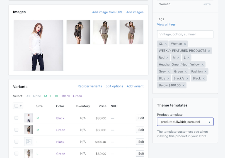Remove the Below $100.00 tag
Image resolution: width=225 pixels, height=158 pixels.
[x=183, y=86]
